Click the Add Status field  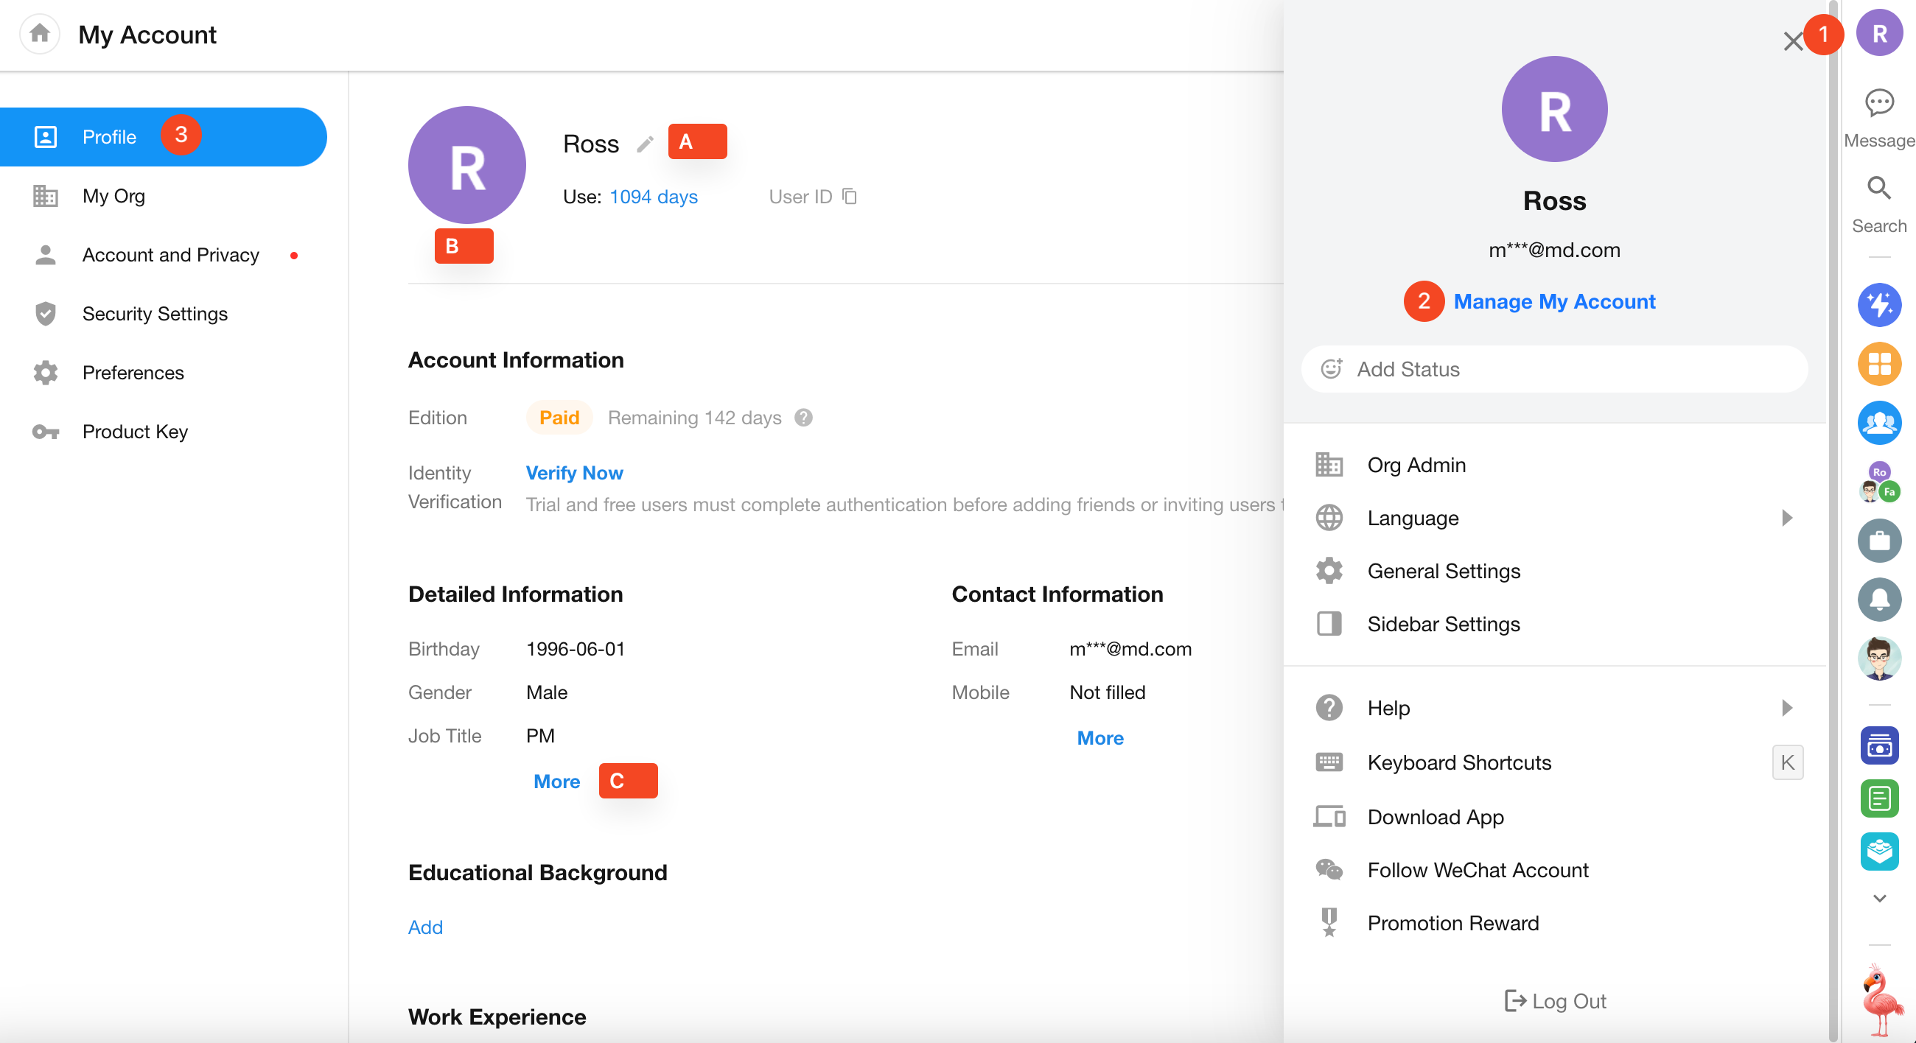1553,370
